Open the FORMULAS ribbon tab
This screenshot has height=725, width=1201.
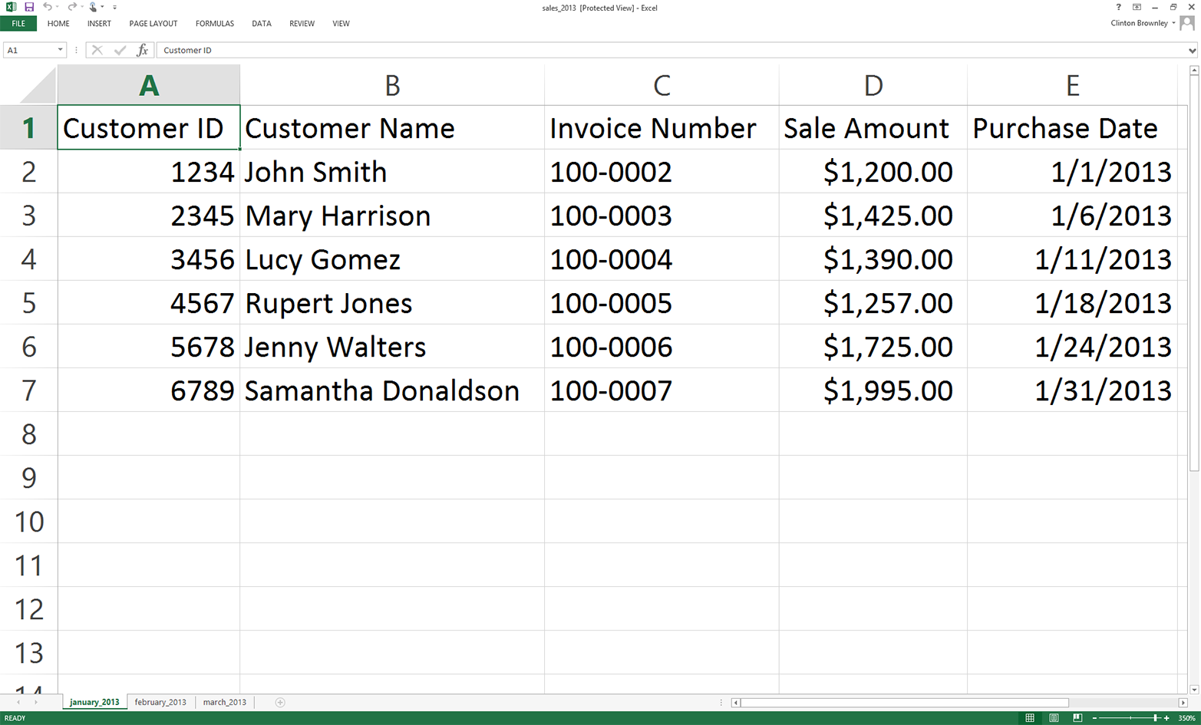pyautogui.click(x=215, y=24)
